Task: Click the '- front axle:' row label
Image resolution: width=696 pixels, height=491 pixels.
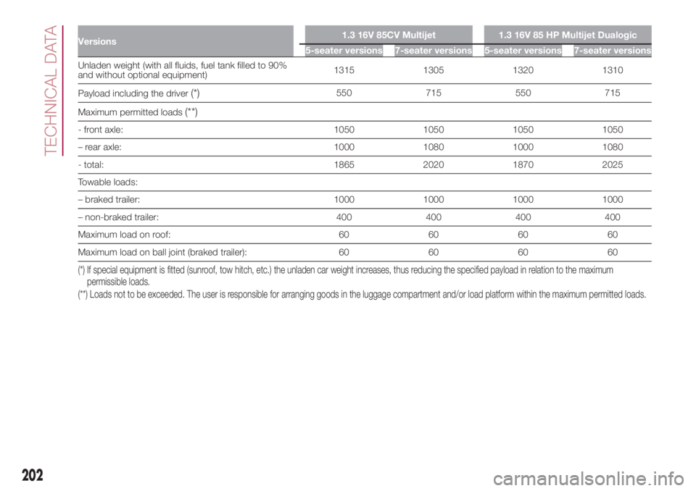Action: click(x=100, y=130)
